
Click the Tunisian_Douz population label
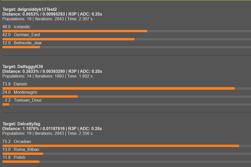(x=27, y=100)
